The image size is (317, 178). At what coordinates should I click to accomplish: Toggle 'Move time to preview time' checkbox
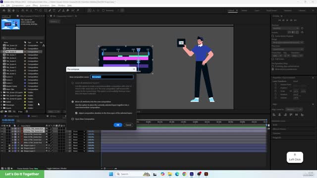[273, 69]
